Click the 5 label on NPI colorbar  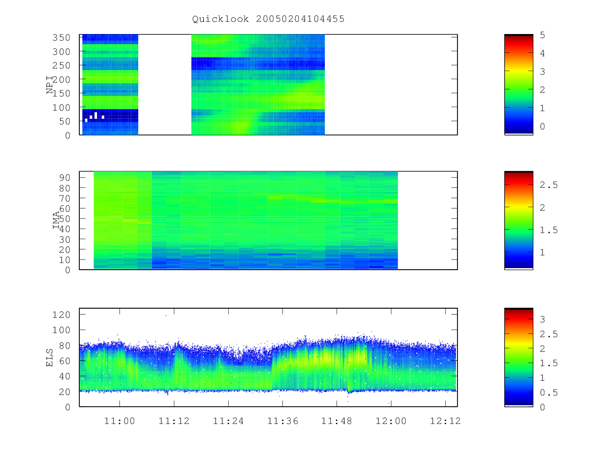[x=542, y=35]
